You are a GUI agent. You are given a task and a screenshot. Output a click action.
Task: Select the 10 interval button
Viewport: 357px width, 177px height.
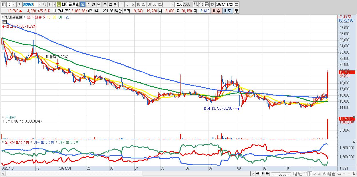pos(138,4)
